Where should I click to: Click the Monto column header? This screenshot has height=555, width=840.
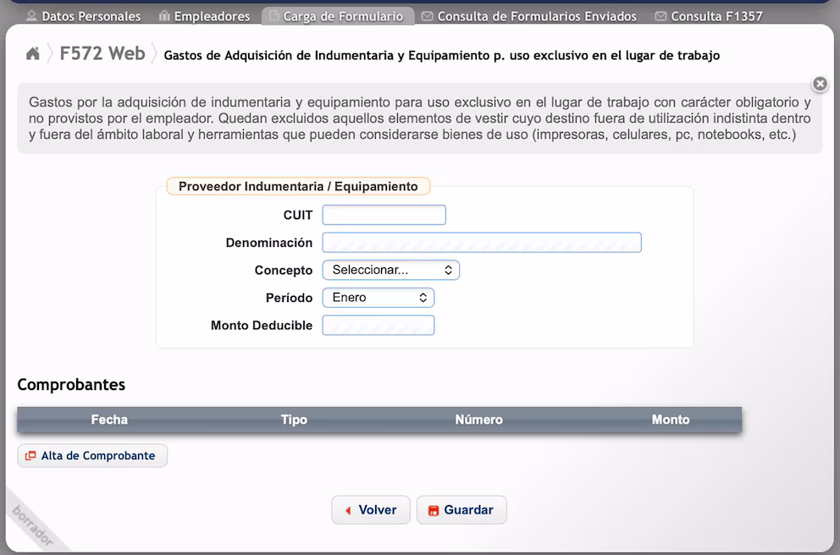pyautogui.click(x=671, y=420)
